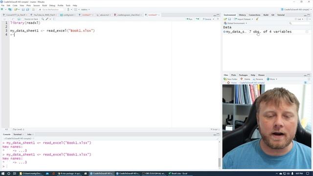Click the Run button
The image size is (313, 176).
click(x=189, y=19)
